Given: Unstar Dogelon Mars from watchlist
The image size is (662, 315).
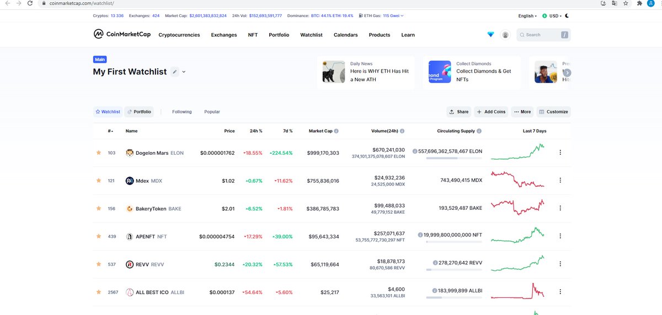Looking at the screenshot, I should click(x=99, y=153).
